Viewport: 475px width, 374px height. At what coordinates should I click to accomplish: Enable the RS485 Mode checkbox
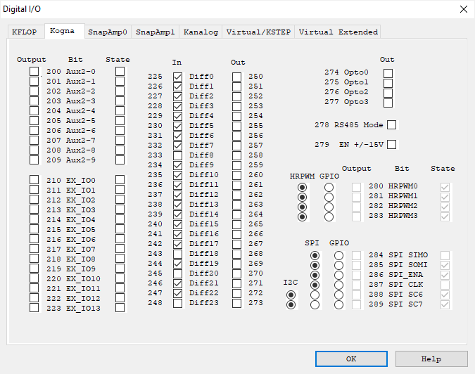392,125
